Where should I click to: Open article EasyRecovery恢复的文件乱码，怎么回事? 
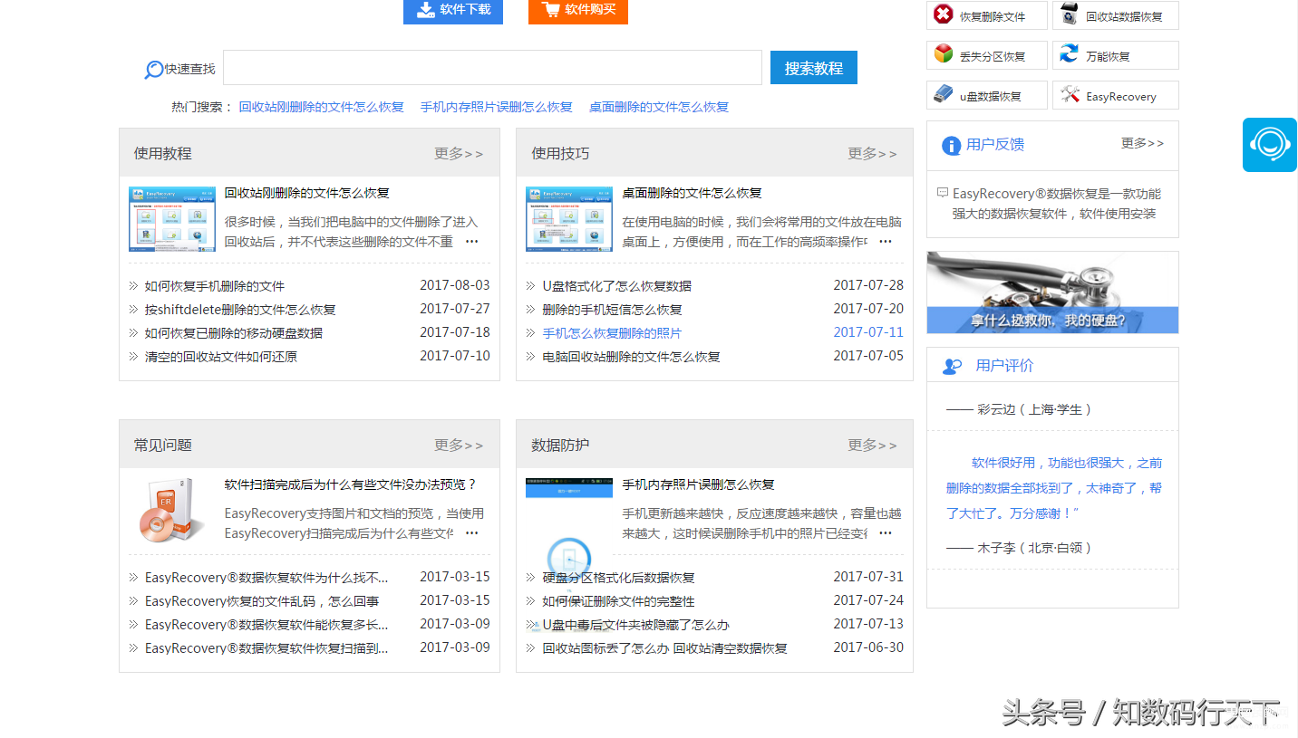pyautogui.click(x=262, y=601)
